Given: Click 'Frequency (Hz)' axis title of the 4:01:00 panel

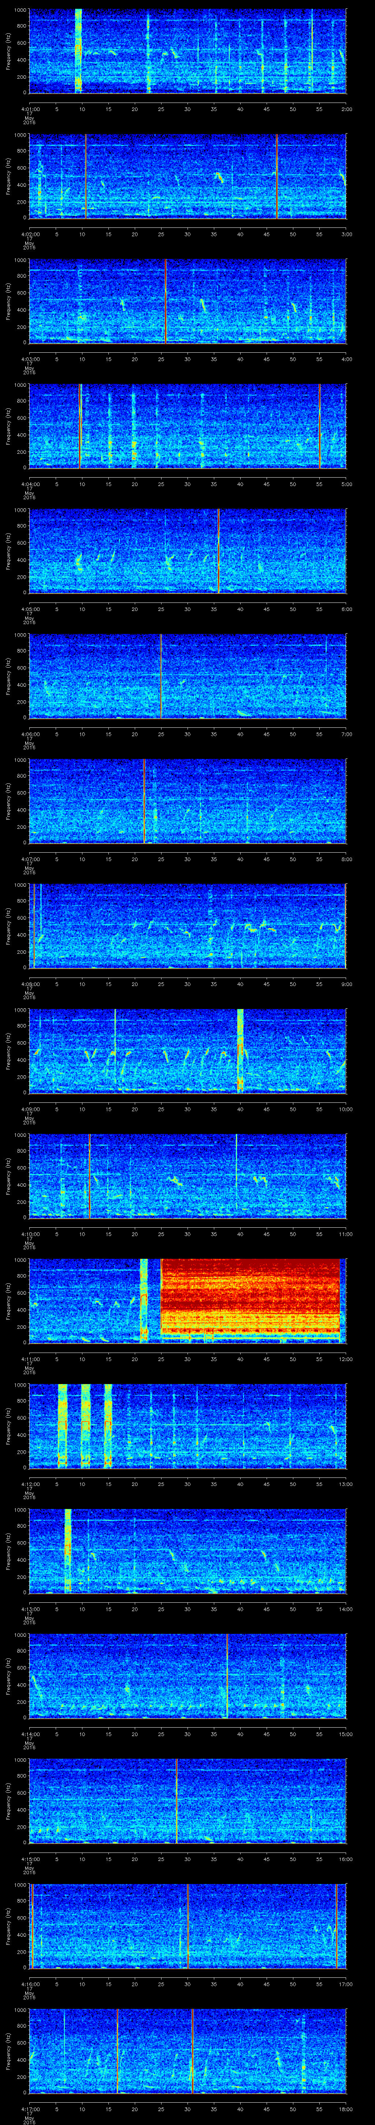Looking at the screenshot, I should pyautogui.click(x=8, y=51).
